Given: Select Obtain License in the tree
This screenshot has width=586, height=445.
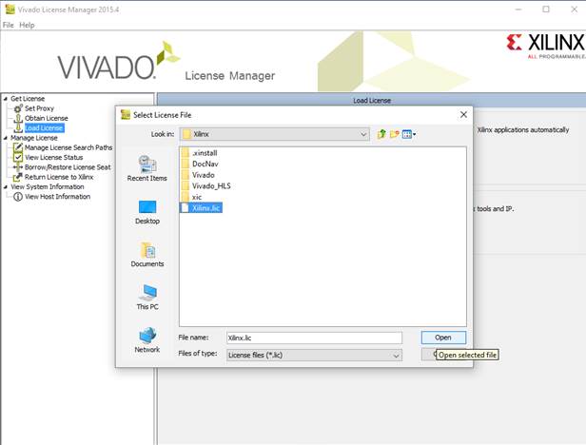Looking at the screenshot, I should click(47, 118).
